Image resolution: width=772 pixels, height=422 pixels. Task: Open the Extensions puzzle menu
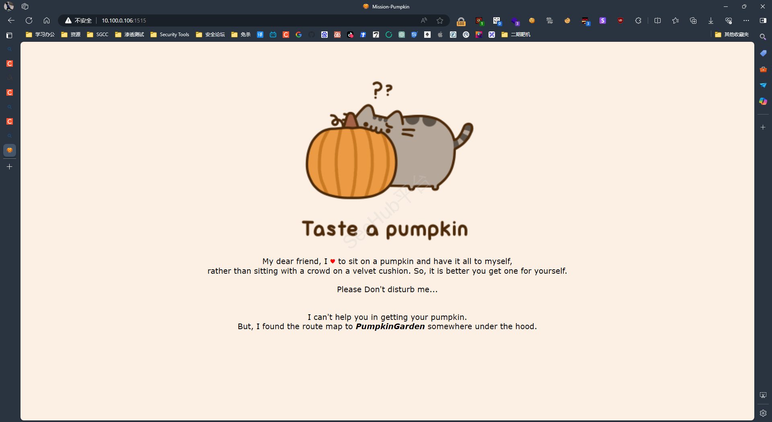coord(638,20)
